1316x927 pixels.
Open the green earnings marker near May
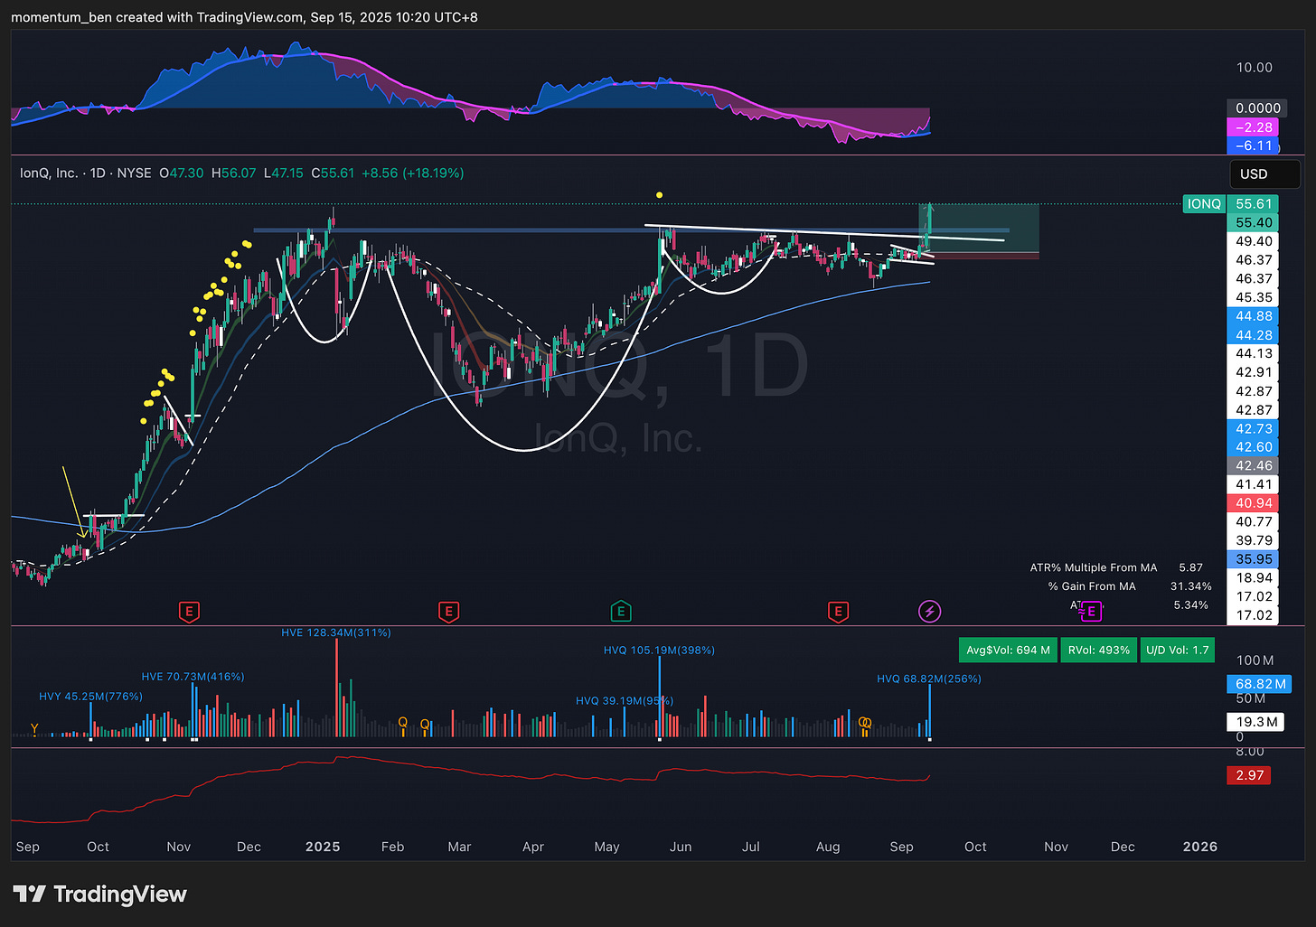(x=620, y=612)
